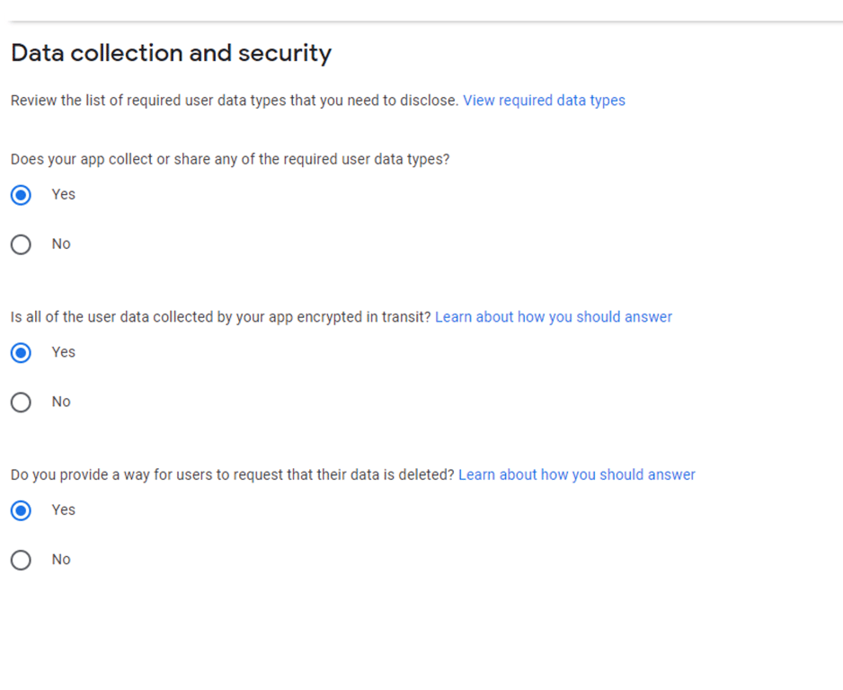
Task: Open encryption question's Learn about answering link
Action: (553, 316)
